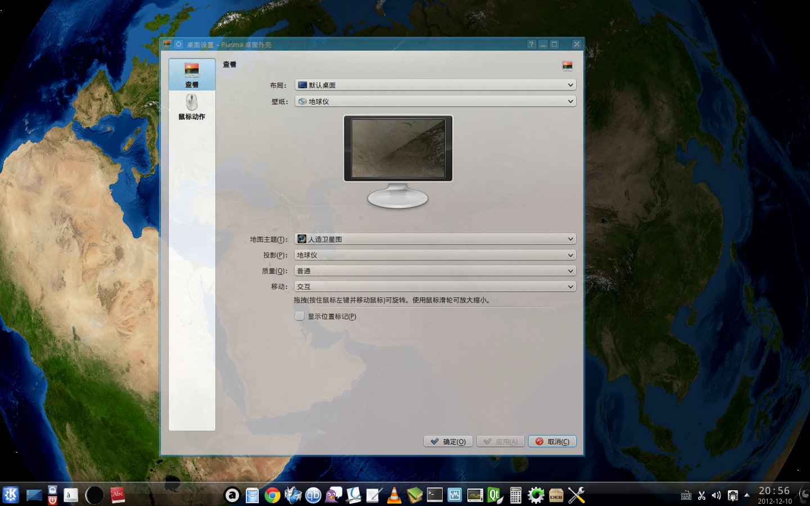
Task: Click the 确定(O) button
Action: [x=448, y=441]
